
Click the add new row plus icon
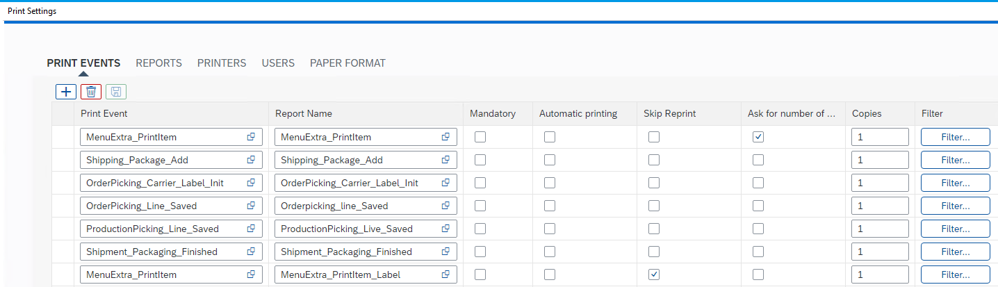(x=66, y=92)
